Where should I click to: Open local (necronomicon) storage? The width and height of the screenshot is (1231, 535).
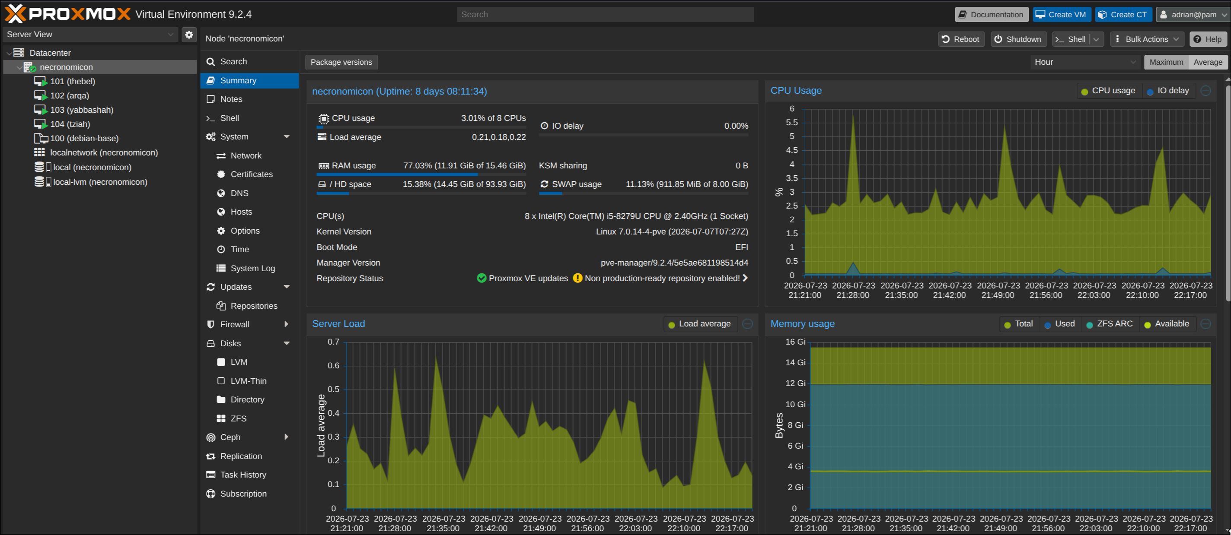[x=92, y=167]
